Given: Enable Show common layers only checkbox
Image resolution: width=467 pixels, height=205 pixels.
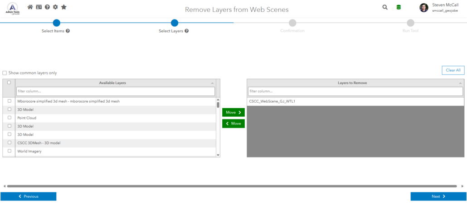Looking at the screenshot, I should click(x=5, y=73).
